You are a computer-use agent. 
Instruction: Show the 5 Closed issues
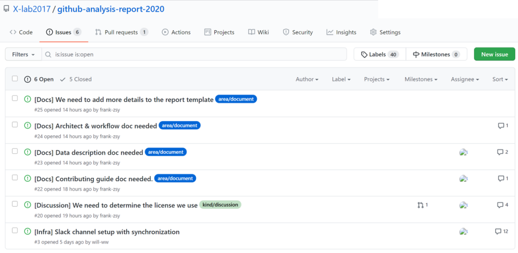pyautogui.click(x=76, y=79)
